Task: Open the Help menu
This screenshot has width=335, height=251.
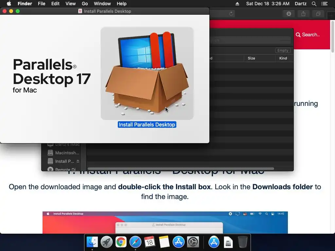Action: tap(122, 4)
